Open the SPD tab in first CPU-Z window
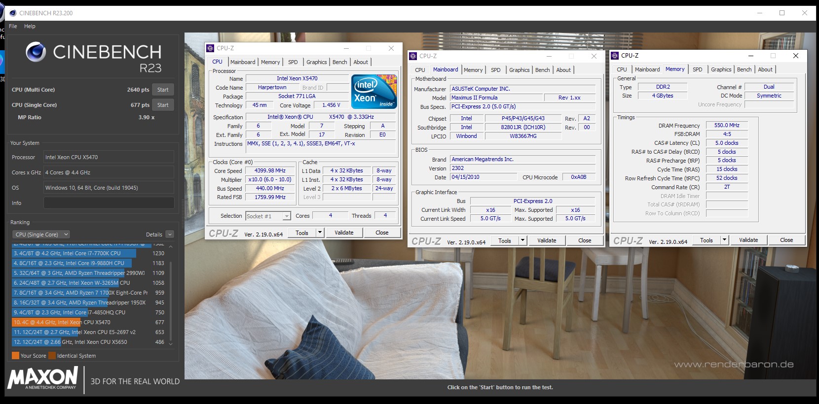The height and width of the screenshot is (404, 819). click(x=293, y=62)
